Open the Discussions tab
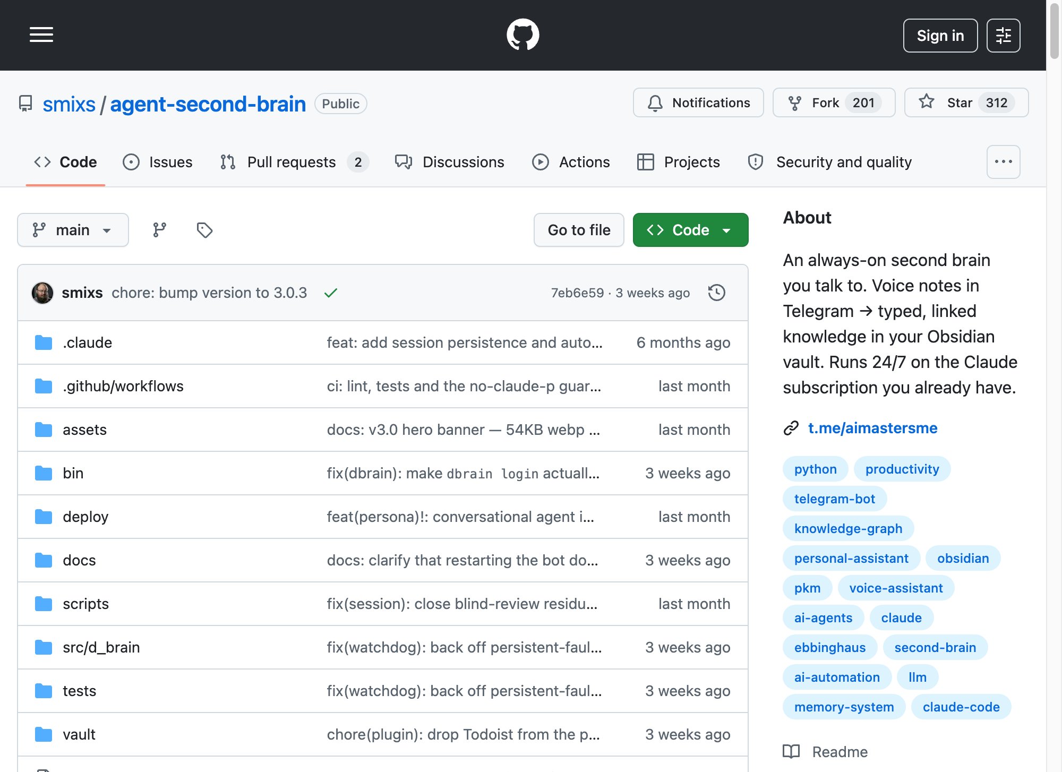This screenshot has width=1062, height=772. [x=449, y=162]
